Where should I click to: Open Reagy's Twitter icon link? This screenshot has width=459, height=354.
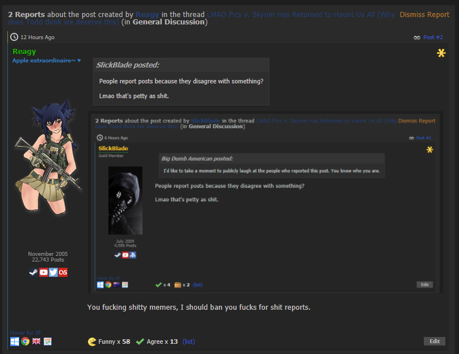pos(53,272)
